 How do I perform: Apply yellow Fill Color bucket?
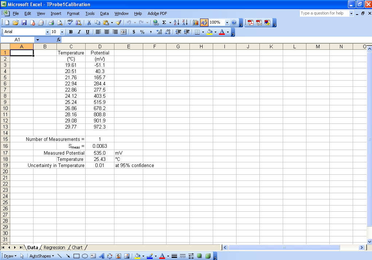point(210,32)
